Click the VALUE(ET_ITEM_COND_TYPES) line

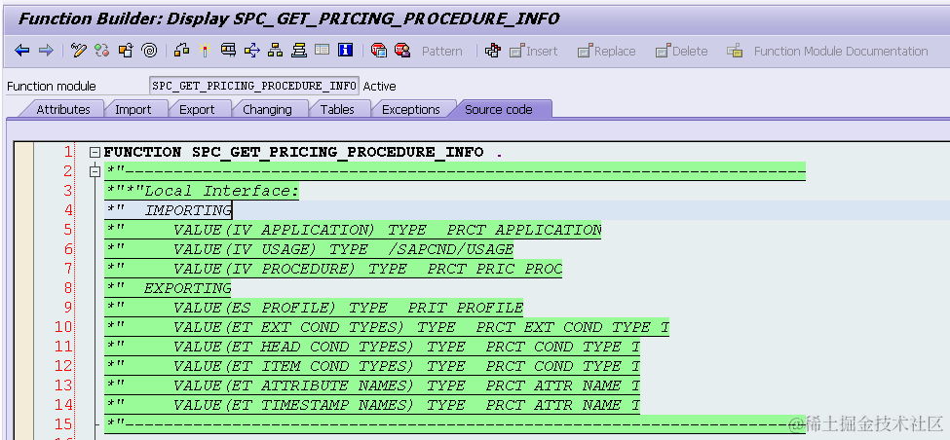[x=372, y=366]
